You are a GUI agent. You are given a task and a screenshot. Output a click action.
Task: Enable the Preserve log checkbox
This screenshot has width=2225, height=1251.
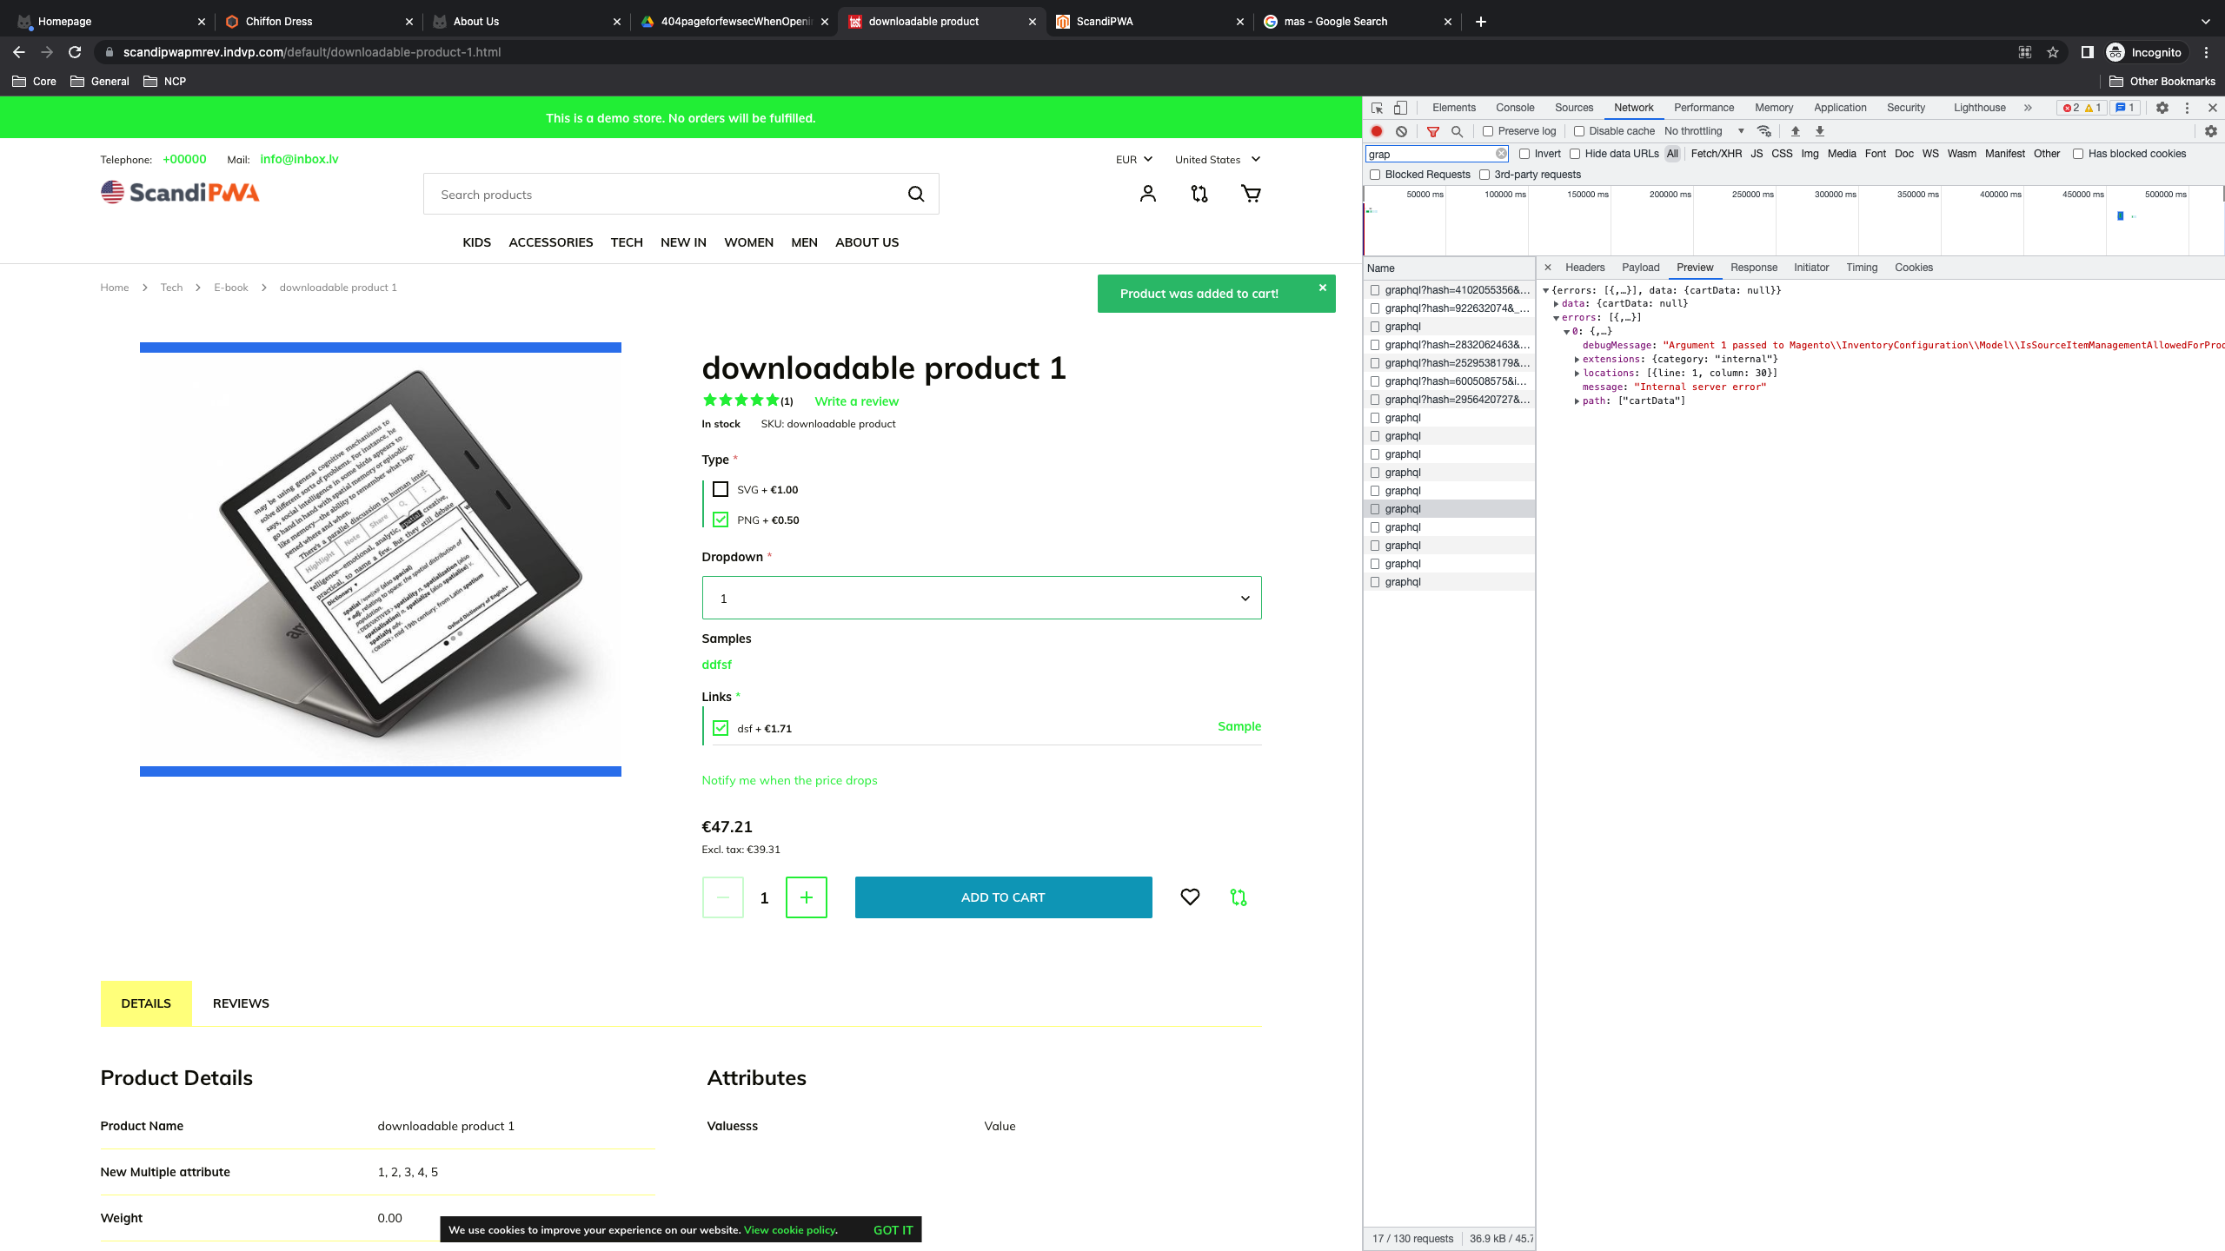(x=1488, y=130)
